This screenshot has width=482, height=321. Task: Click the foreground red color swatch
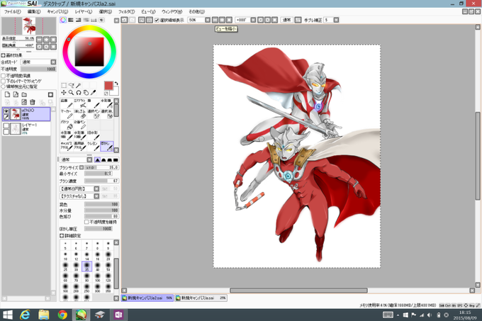[x=108, y=86]
